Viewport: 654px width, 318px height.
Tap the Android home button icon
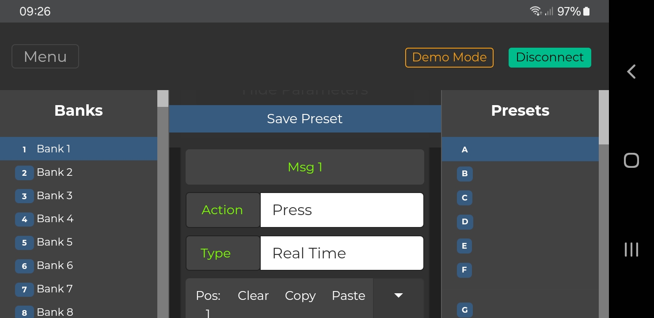pyautogui.click(x=631, y=160)
